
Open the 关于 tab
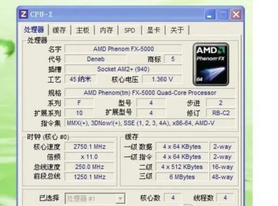click(177, 30)
